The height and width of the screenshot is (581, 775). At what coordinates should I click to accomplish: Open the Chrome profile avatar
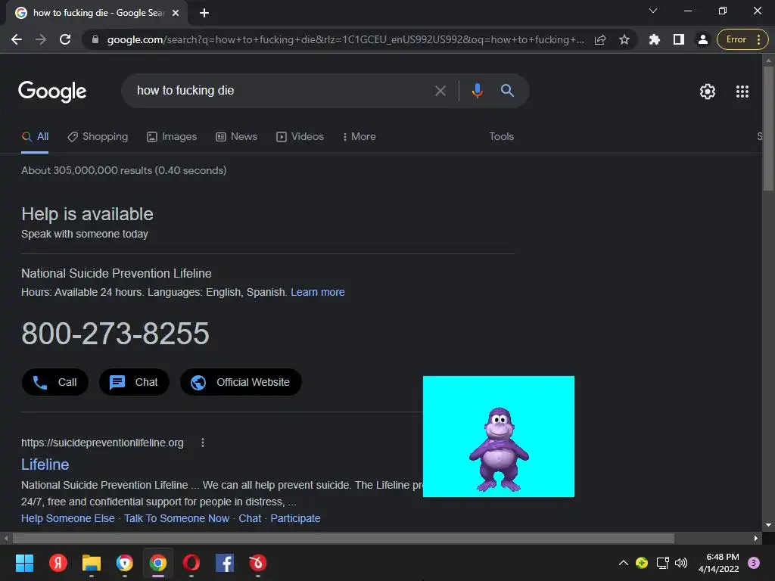[703, 39]
